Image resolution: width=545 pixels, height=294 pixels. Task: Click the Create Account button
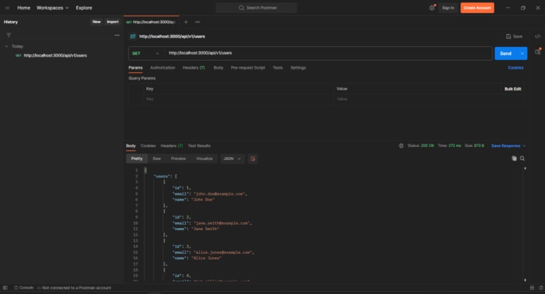click(x=477, y=7)
